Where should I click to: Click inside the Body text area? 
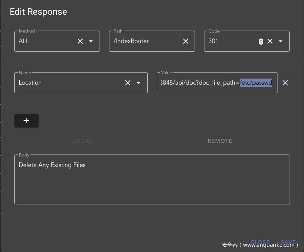pyautogui.click(x=151, y=181)
